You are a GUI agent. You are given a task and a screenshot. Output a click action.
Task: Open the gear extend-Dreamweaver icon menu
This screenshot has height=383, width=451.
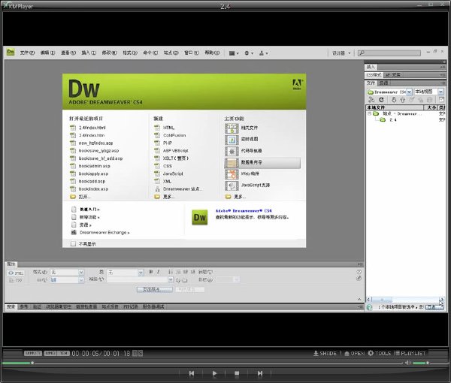[249, 53]
